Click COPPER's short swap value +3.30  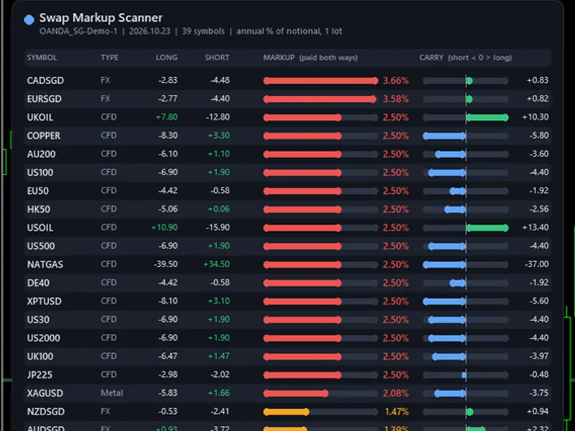219,136
